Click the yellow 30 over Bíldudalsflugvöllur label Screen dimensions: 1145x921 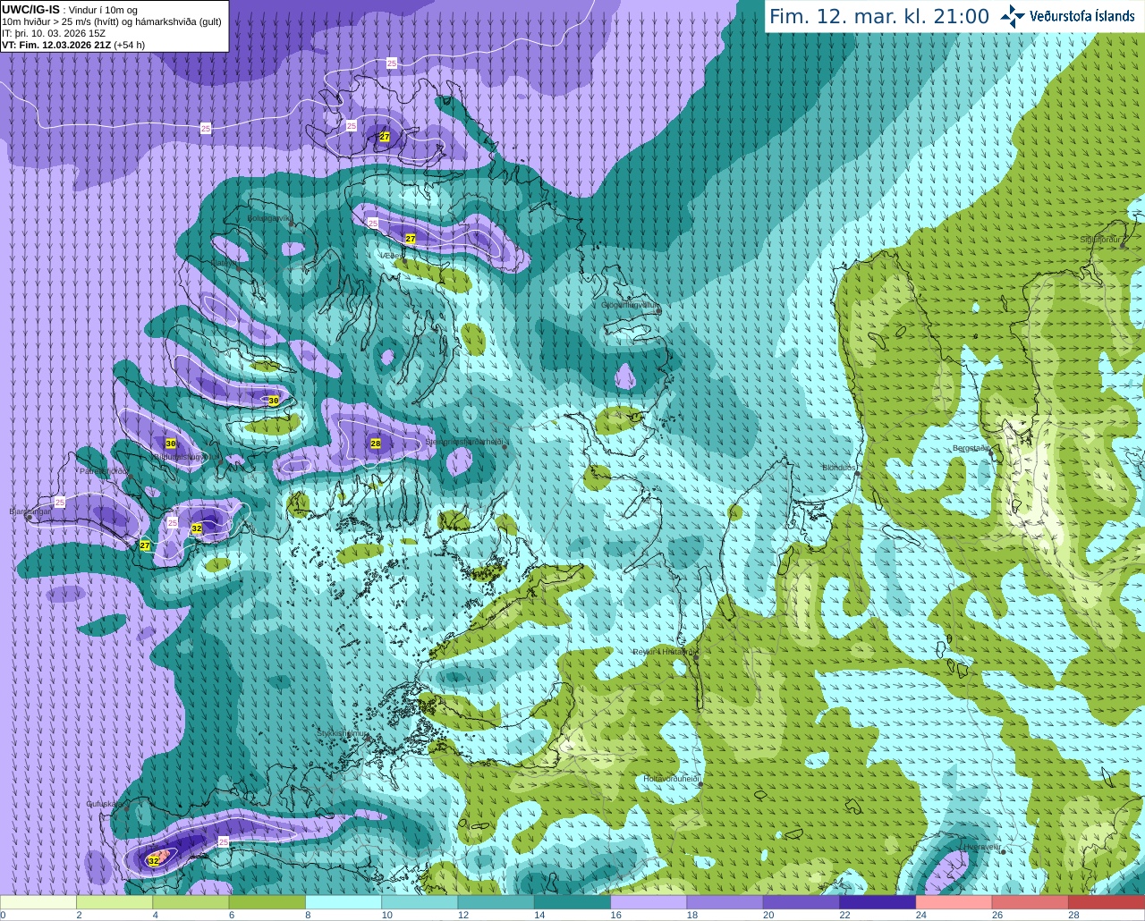(x=171, y=444)
